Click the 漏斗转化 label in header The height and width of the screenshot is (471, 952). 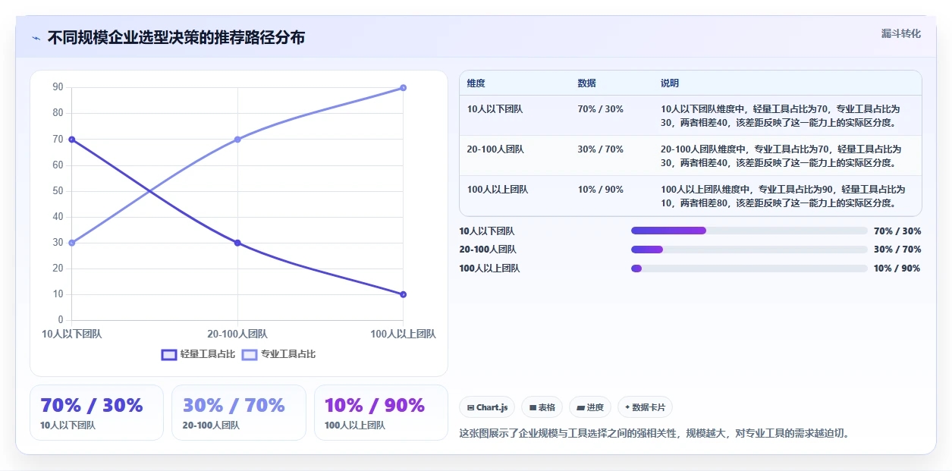tap(900, 33)
